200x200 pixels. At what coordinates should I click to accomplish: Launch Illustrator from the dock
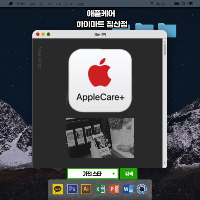pyautogui.click(x=86, y=189)
